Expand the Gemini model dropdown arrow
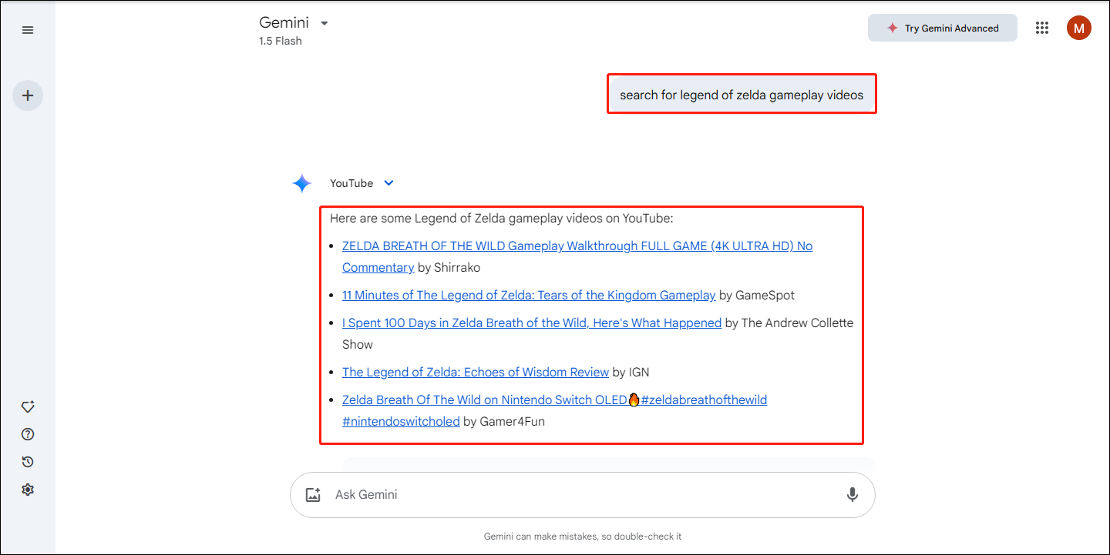Image resolution: width=1110 pixels, height=555 pixels. [325, 23]
